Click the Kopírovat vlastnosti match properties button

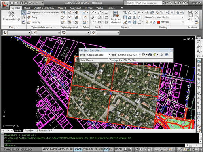(x=116, y=17)
